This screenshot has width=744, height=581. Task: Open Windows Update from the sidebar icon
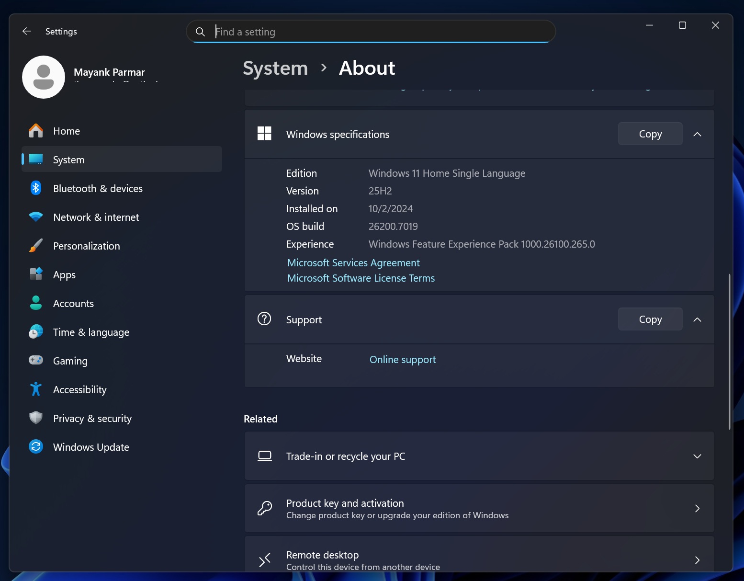35,446
